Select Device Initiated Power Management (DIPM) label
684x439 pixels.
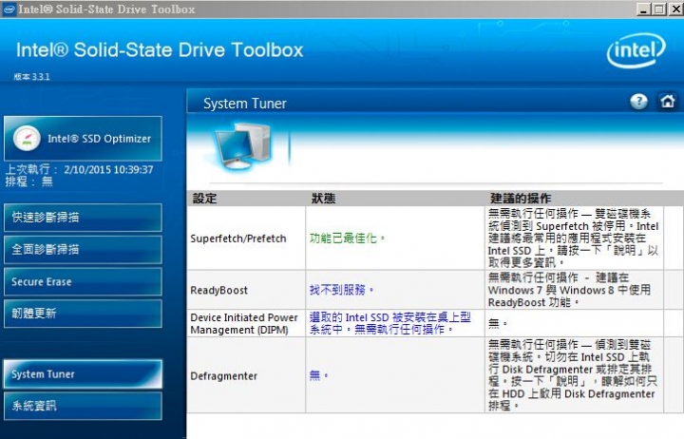click(244, 323)
